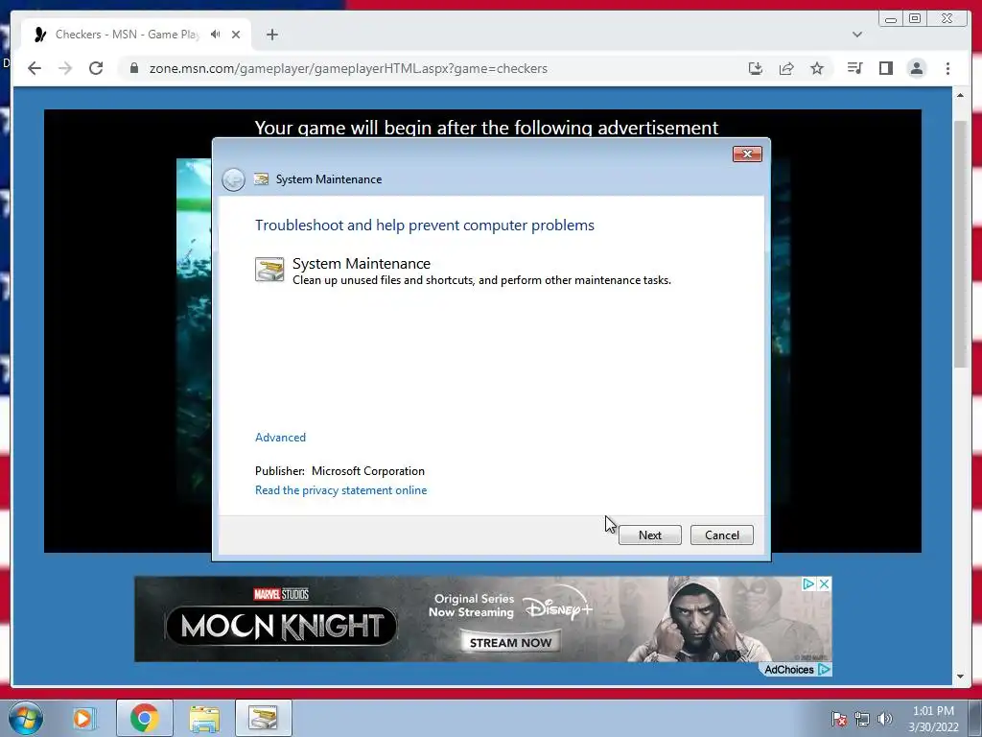
Task: Click the address bar URL
Action: (x=348, y=68)
